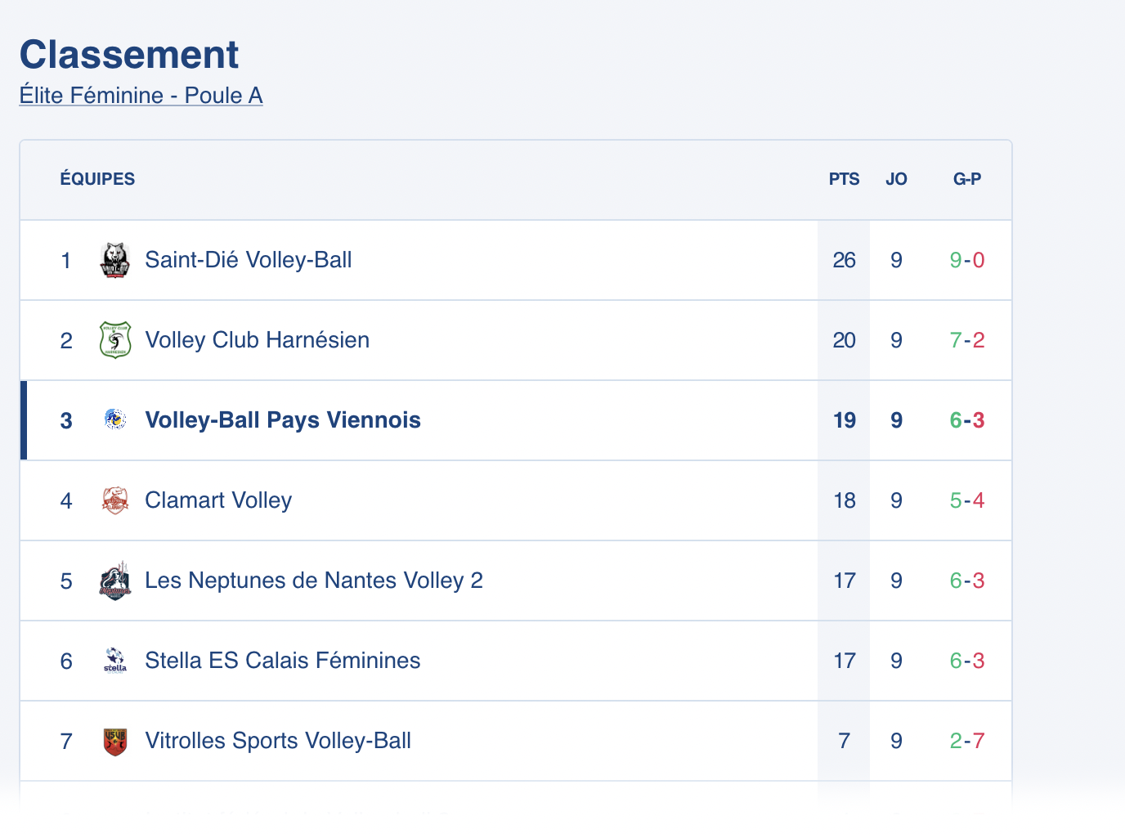Screen dimensions: 1125x834
Task: Select the Volley Club Harnésien team name
Action: pos(257,340)
